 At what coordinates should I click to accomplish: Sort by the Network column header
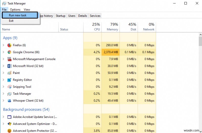pyautogui.click(x=147, y=27)
